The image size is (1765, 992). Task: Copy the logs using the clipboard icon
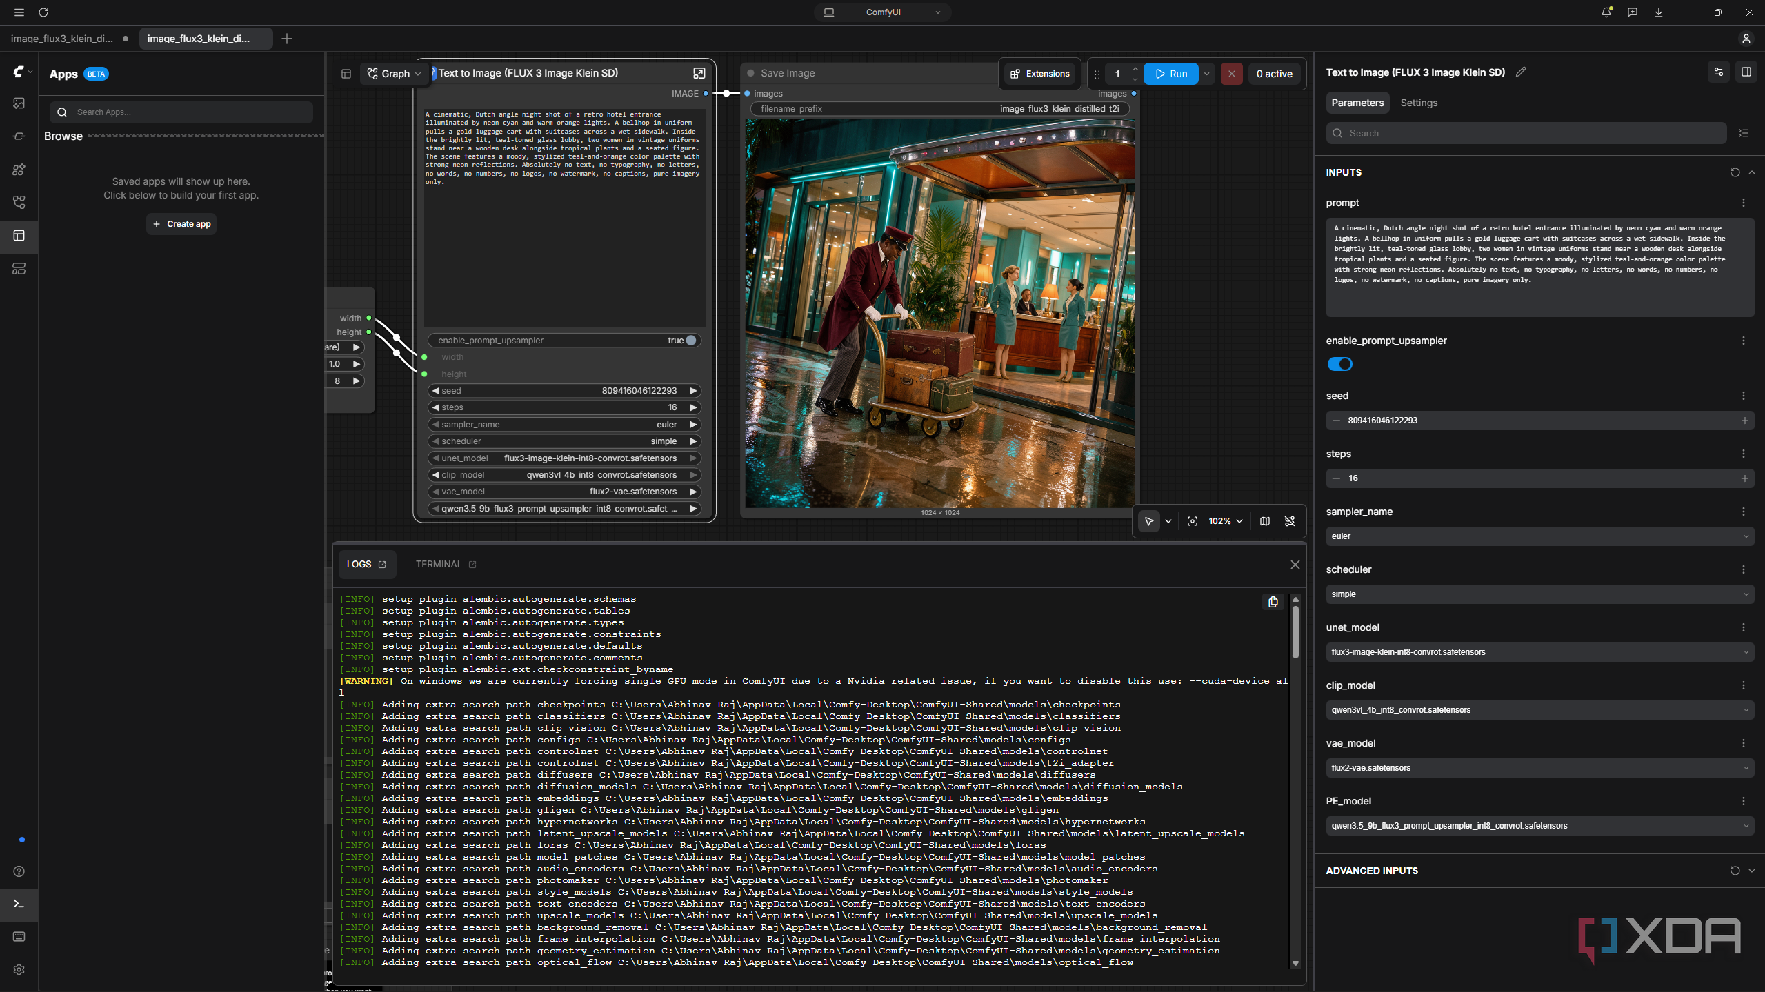(x=1273, y=602)
